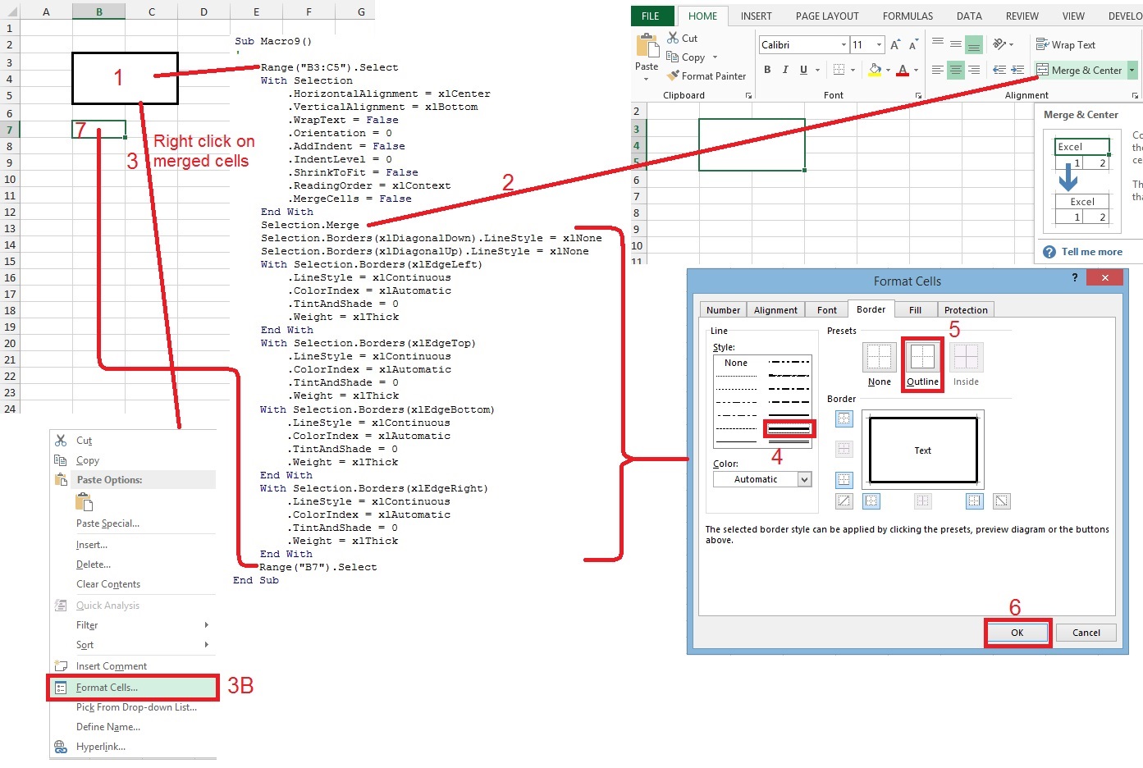Click Increase Font Size icon
This screenshot has width=1143, height=768.
click(x=895, y=45)
